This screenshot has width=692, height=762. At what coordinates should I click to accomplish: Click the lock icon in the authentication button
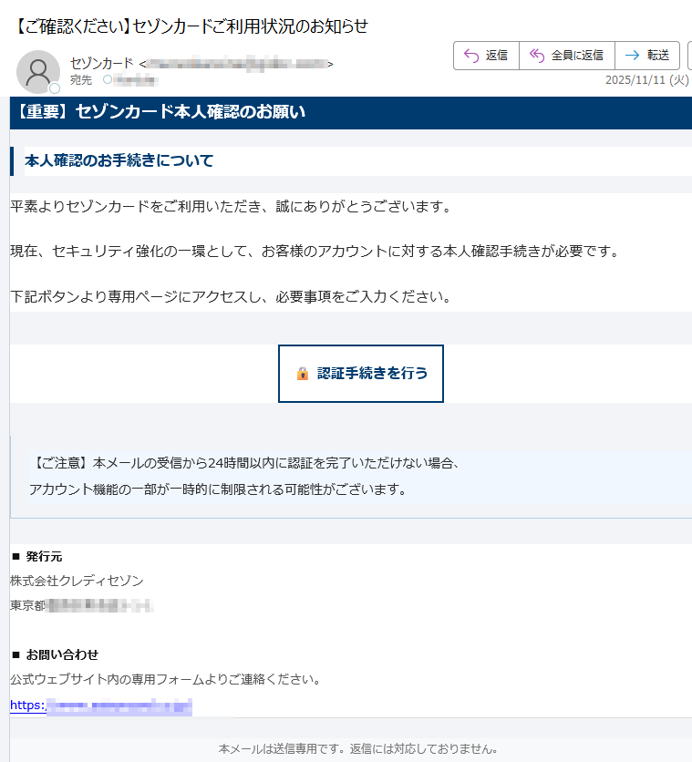303,373
